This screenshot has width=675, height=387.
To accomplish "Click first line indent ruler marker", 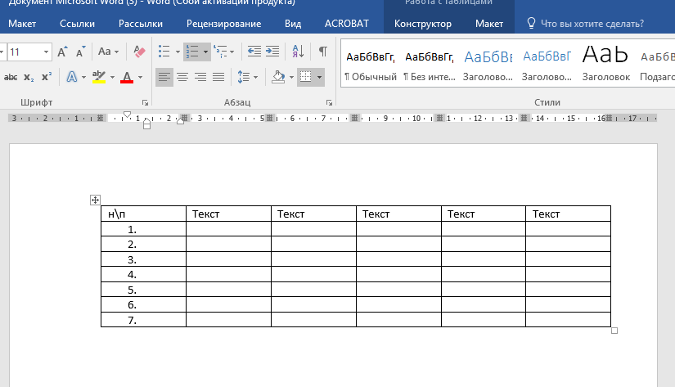I will (127, 115).
